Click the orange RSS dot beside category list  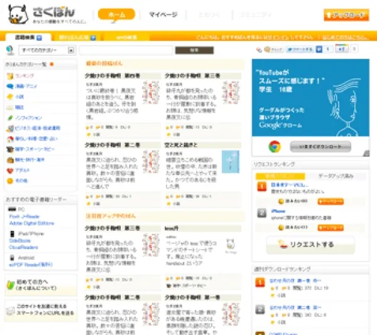pos(52,64)
